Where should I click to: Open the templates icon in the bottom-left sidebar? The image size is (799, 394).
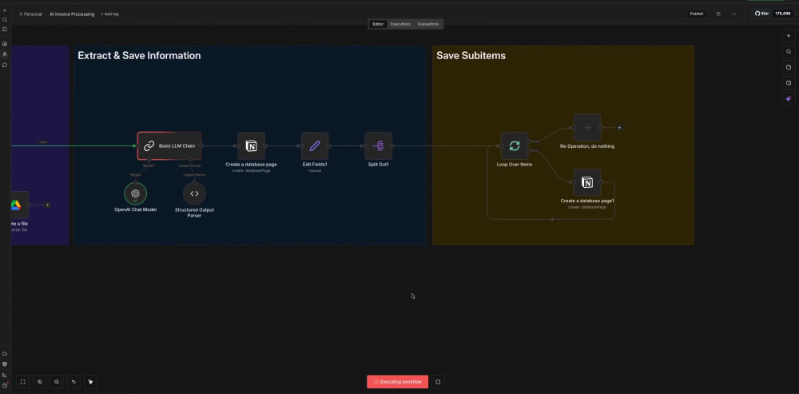(x=5, y=364)
